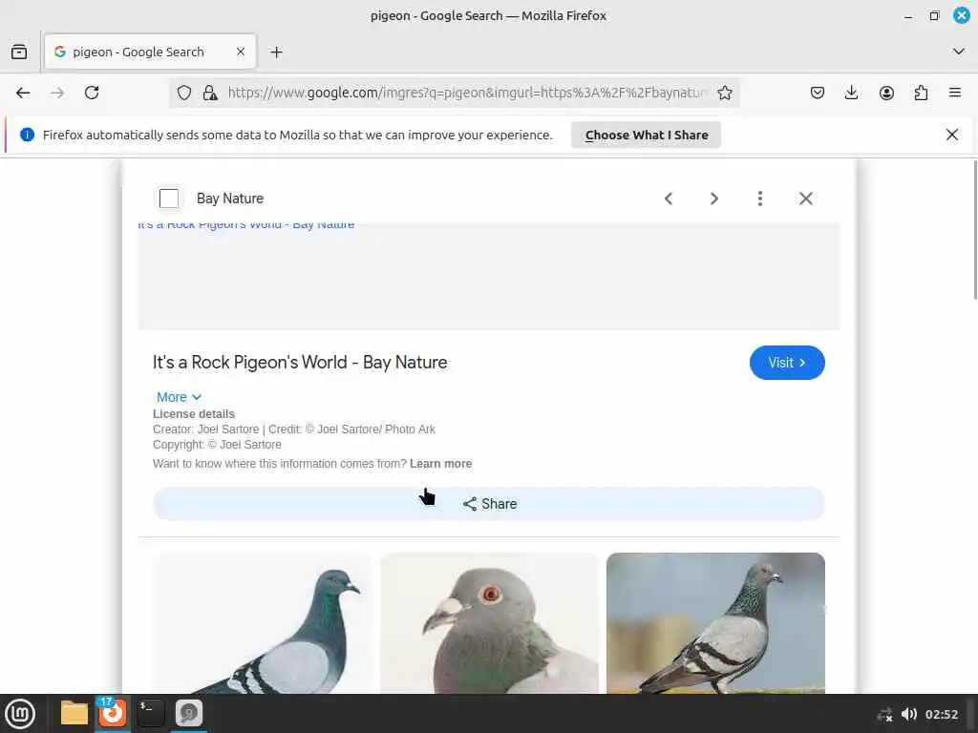The width and height of the screenshot is (978, 733).
Task: Bookmark this page with the star
Action: pos(724,93)
